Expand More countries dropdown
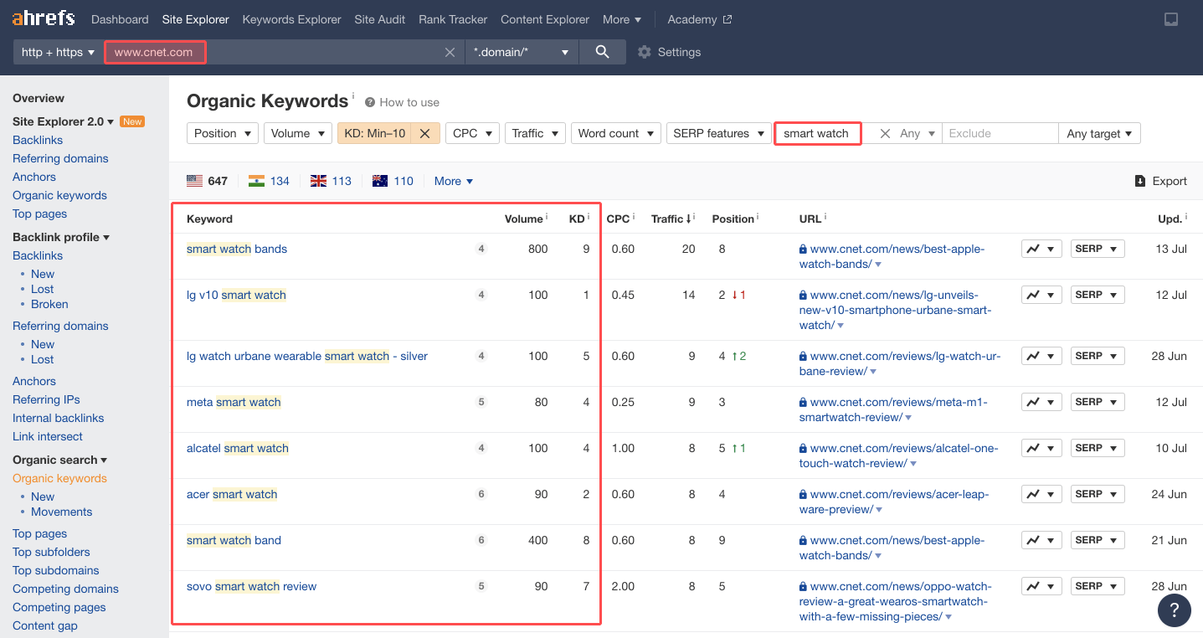 pyautogui.click(x=454, y=181)
